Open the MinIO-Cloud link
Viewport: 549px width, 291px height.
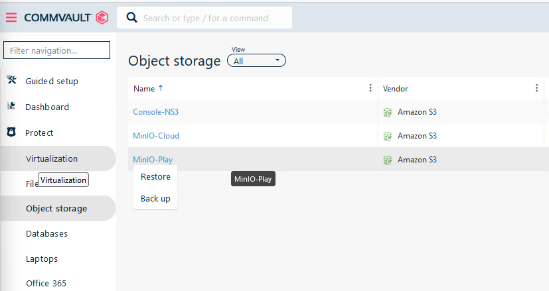[156, 136]
